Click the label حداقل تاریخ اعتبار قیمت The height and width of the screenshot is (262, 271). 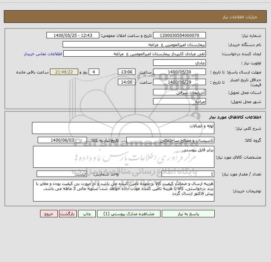[x=246, y=82]
